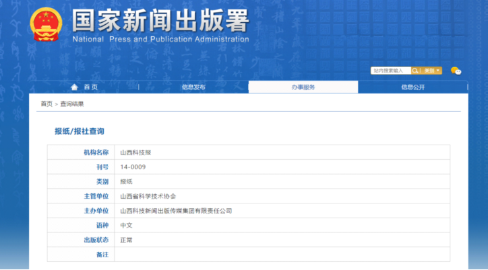The height and width of the screenshot is (270, 488).
Task: Click the 出版状态 label
Action: [96, 240]
